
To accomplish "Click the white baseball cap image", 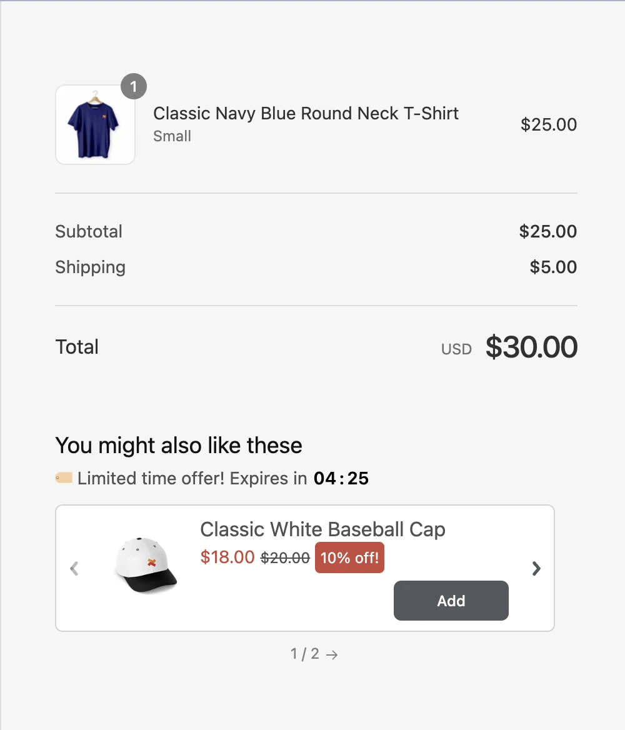I will coord(146,564).
